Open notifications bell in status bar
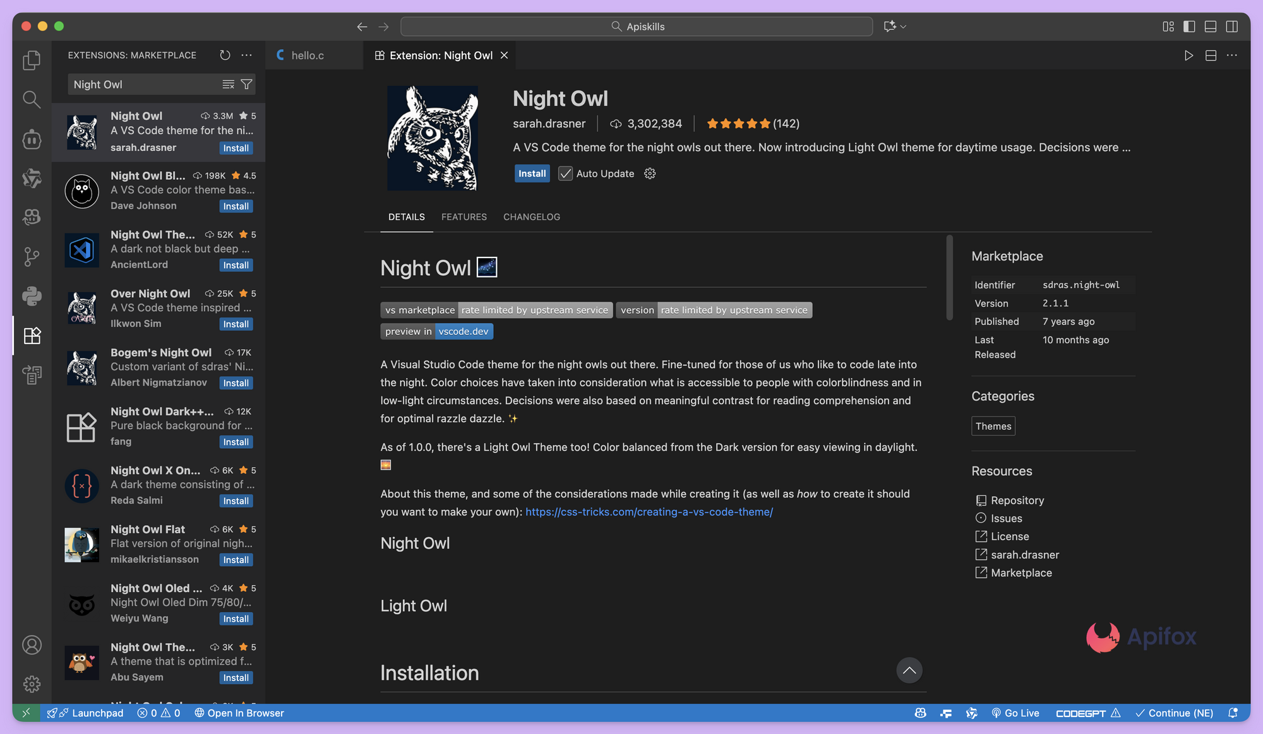 pyautogui.click(x=1232, y=713)
